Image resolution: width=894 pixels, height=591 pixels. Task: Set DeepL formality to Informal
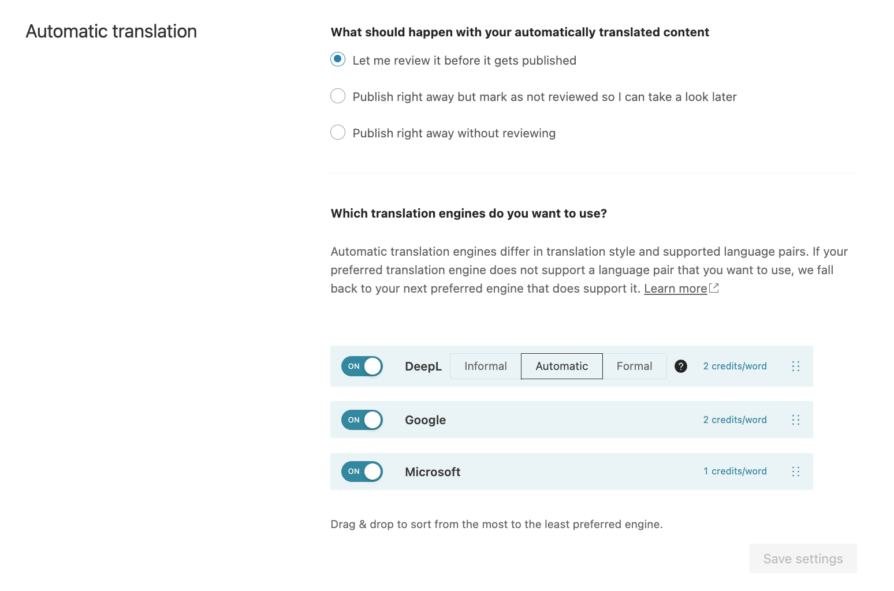[486, 366]
